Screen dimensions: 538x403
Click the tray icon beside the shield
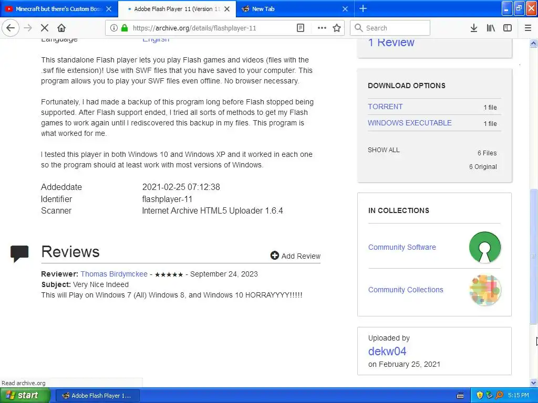489,395
